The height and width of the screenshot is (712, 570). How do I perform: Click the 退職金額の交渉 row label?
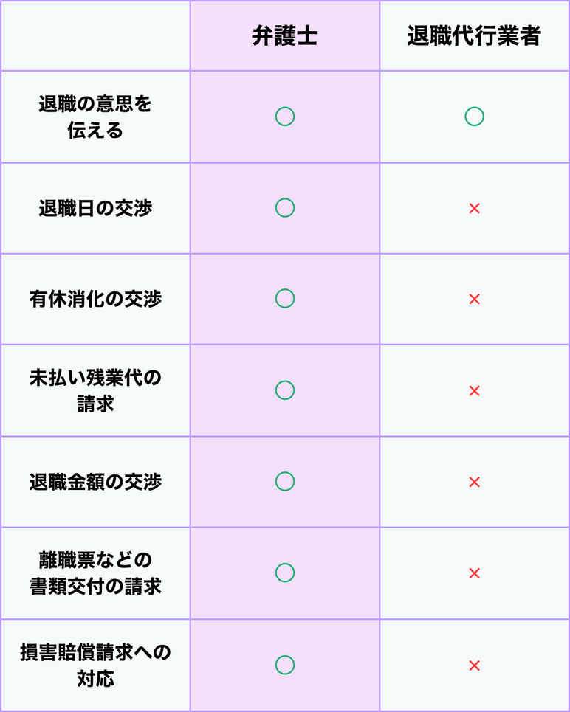tap(95, 483)
